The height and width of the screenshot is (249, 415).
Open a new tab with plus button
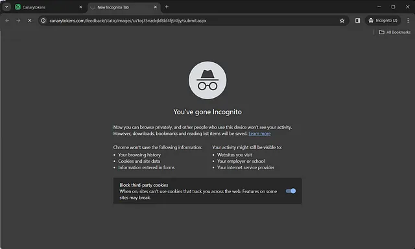(167, 7)
